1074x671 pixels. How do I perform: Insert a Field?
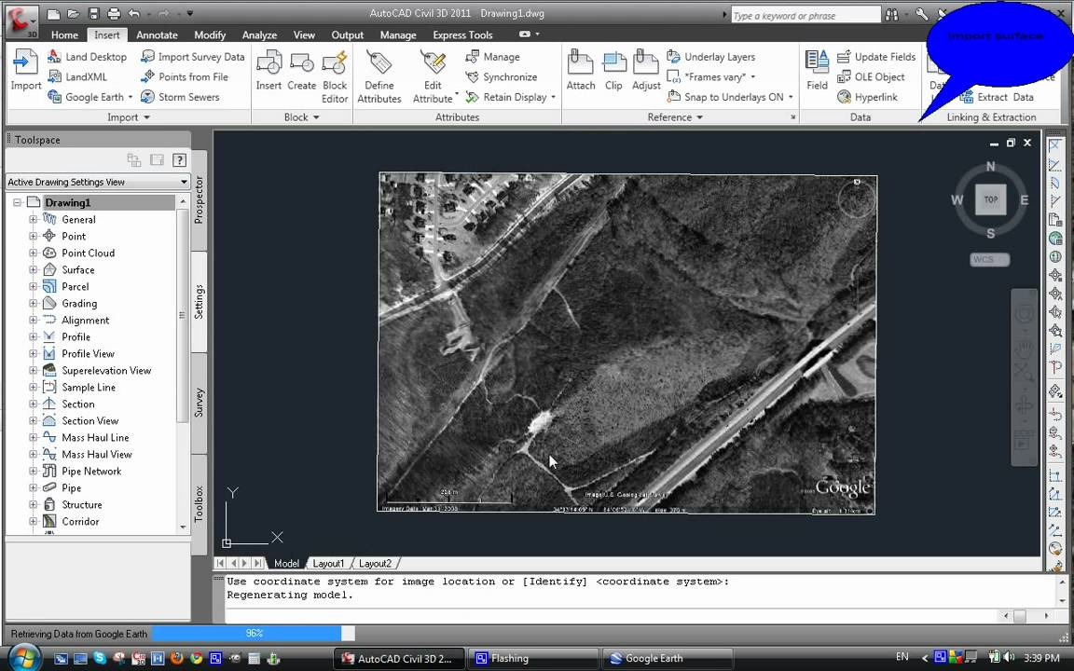click(817, 71)
